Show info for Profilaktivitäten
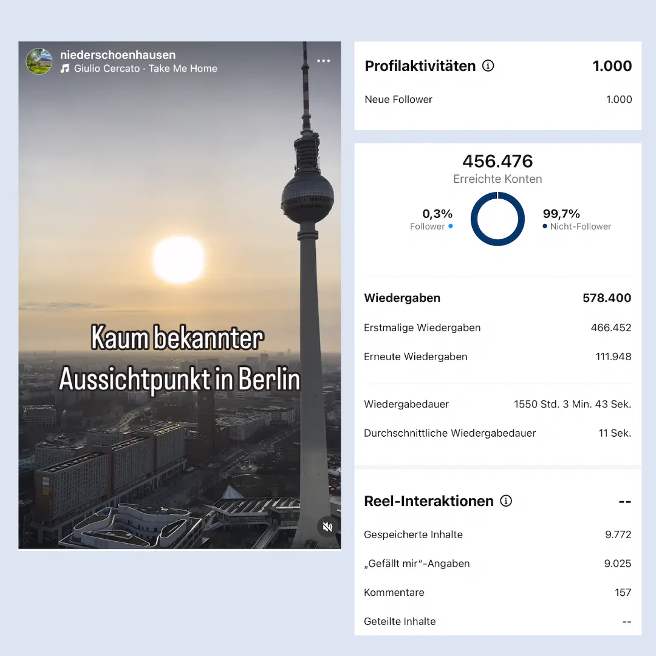The image size is (656, 656). [488, 66]
